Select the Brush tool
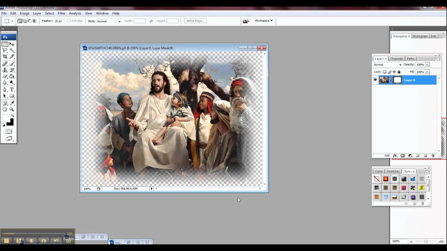This screenshot has width=447, height=251. (12, 64)
